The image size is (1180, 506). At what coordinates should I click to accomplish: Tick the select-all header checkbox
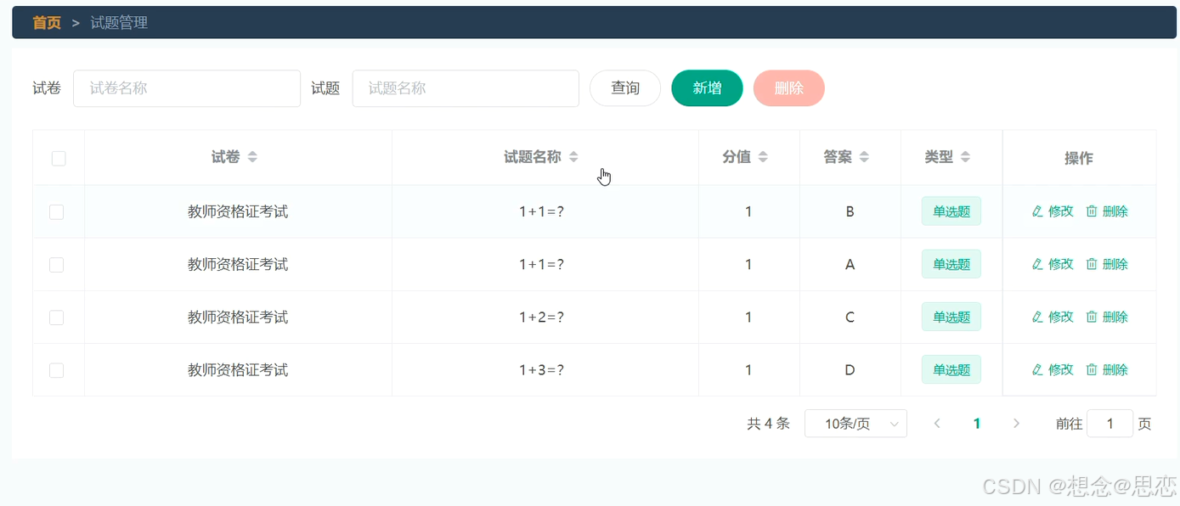[59, 158]
